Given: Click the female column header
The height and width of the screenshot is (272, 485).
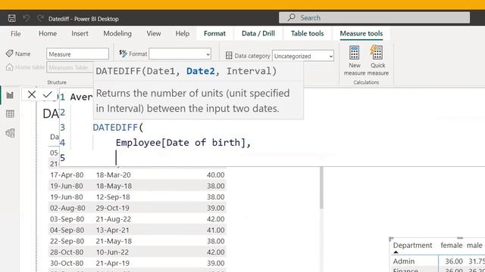Looking at the screenshot, I should click(x=452, y=246).
